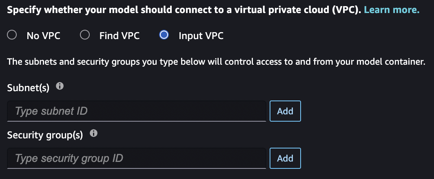Click the Subnet(s) field label
This screenshot has width=434, height=179.
click(28, 87)
